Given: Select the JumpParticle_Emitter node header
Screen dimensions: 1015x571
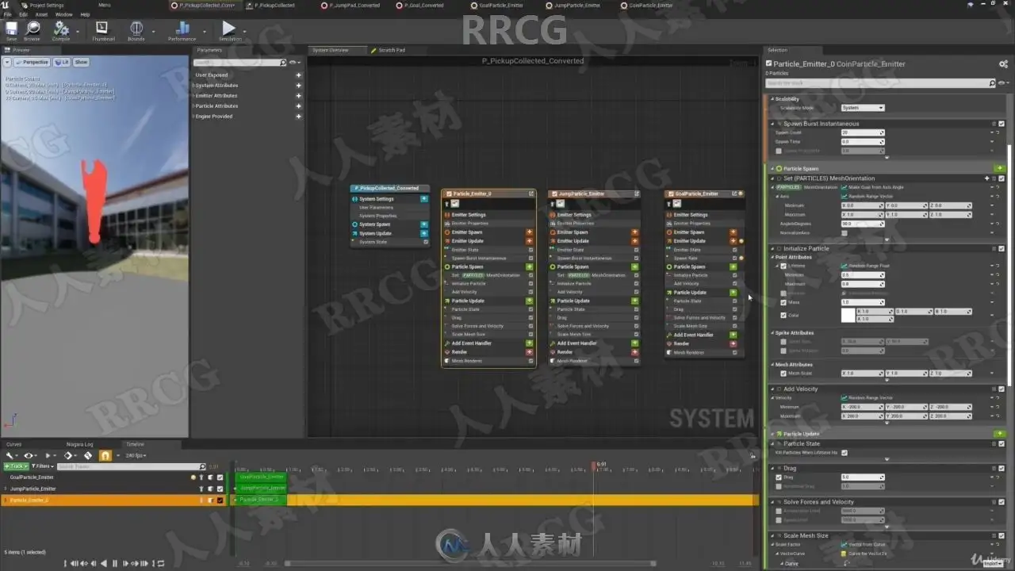Looking at the screenshot, I should (593, 194).
